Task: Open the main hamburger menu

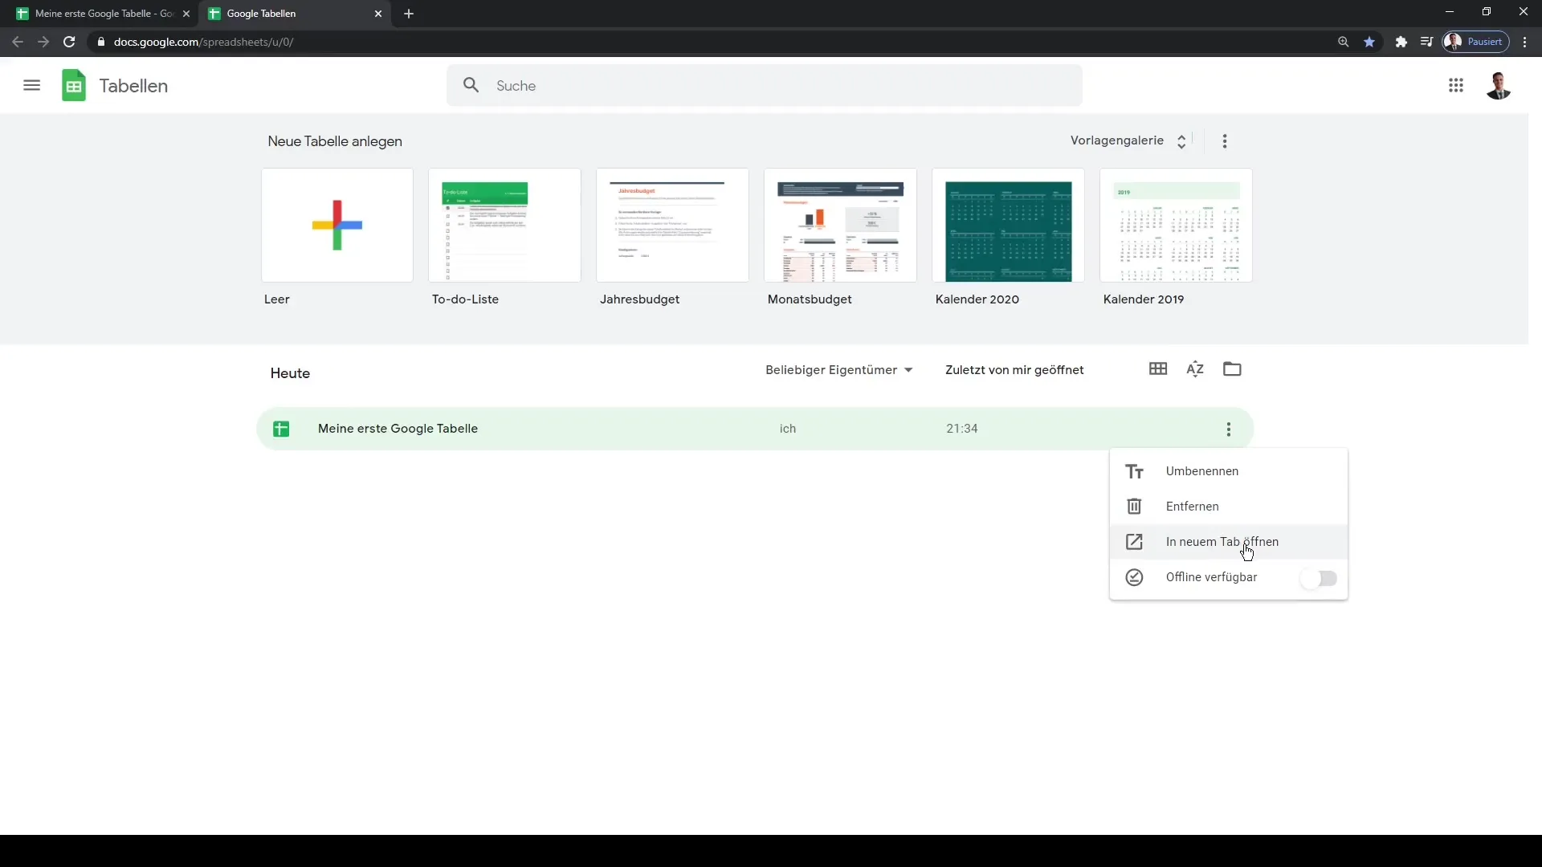Action: (x=31, y=85)
